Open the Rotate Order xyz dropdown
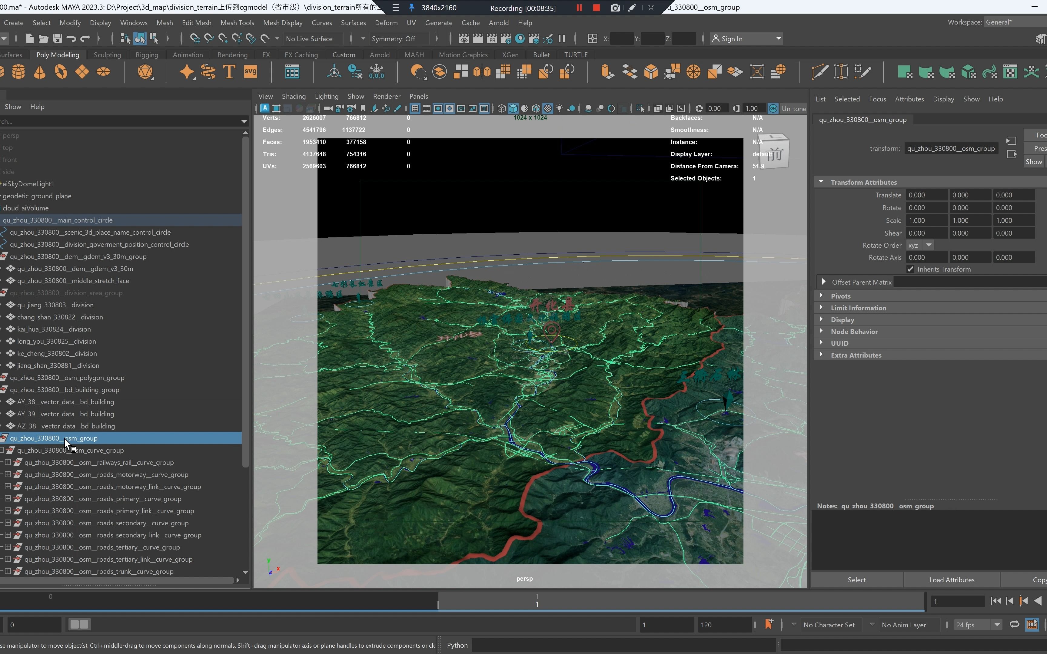Viewport: 1047px width, 654px height. [920, 245]
